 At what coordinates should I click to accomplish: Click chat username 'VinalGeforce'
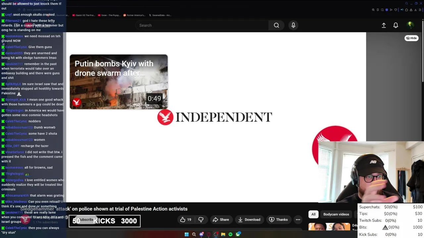(15, 152)
